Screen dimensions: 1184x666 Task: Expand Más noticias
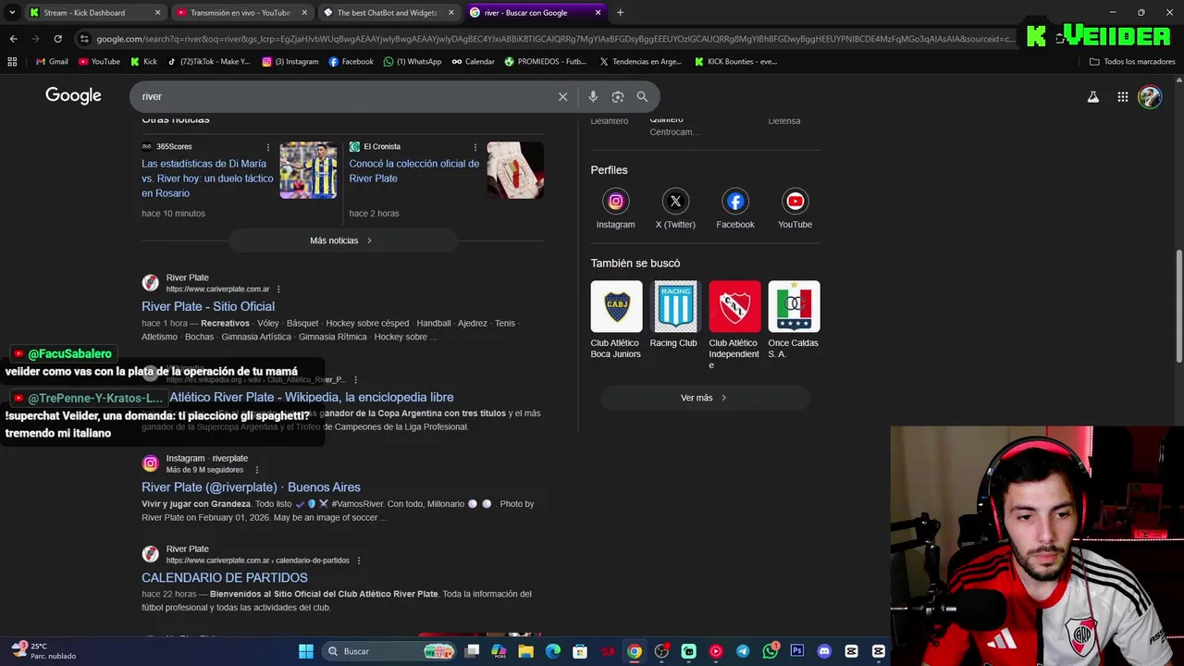coord(341,240)
